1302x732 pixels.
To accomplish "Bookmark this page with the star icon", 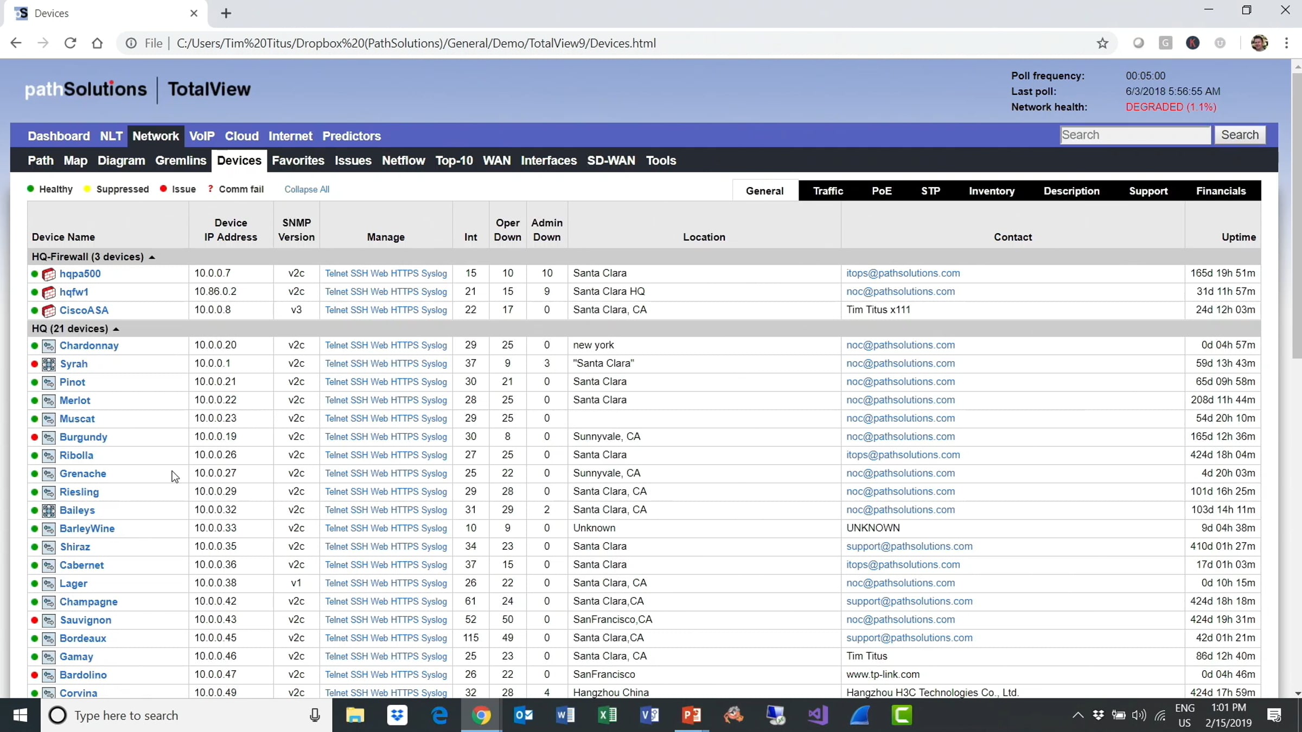I will [1102, 43].
